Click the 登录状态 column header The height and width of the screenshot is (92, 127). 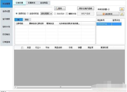tap(117, 20)
